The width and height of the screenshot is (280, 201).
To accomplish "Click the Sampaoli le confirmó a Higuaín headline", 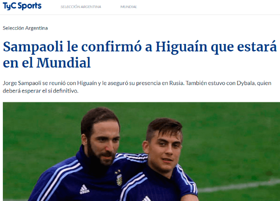I will click(x=140, y=55).
